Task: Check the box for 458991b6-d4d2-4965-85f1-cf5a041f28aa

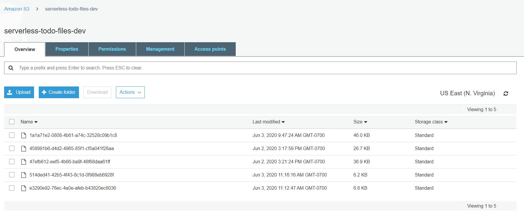Action: coord(12,148)
